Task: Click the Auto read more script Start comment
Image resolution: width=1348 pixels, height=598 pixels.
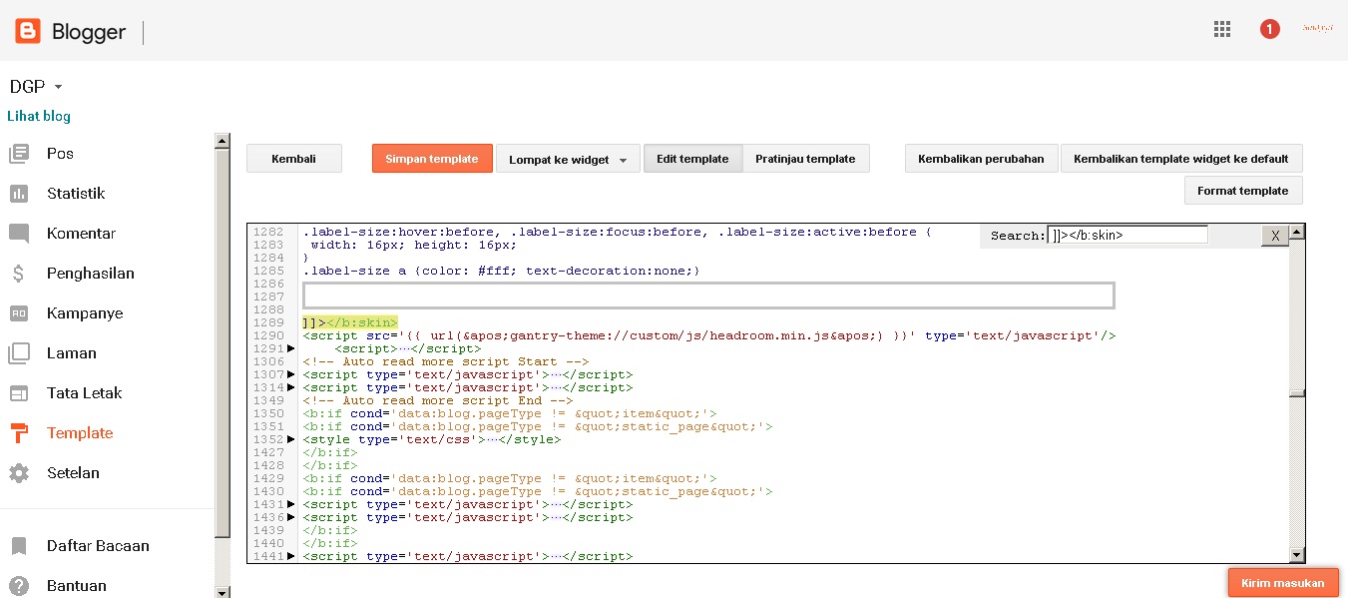Action: coord(446,362)
